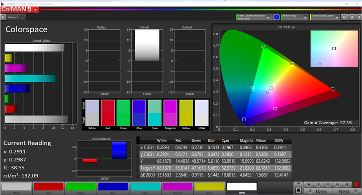Screen dimensions: 362x195
Task: Click the 100W gray DeltaE 2000 bar
Action: coord(37,119)
